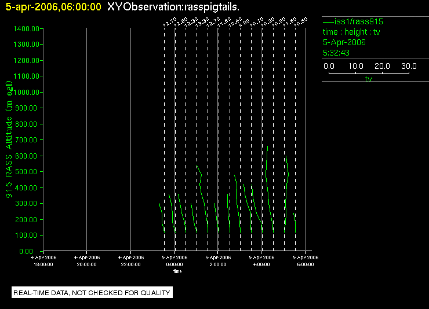This screenshot has width=429, height=309.
Task: Click the '4-Apr-2006 18:00:00' x-axis label
Action: 43,261
